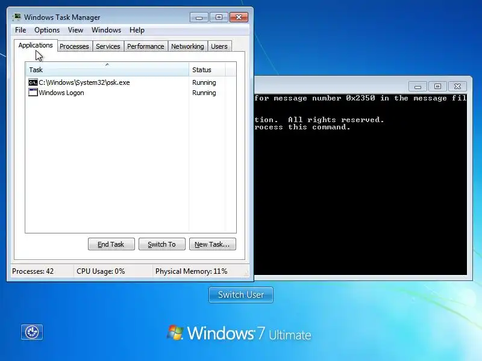Sort by the Task column header
The height and width of the screenshot is (361, 482).
[x=107, y=70]
